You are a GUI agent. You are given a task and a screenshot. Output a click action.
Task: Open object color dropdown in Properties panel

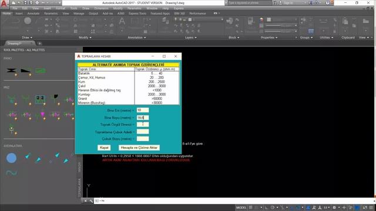click(x=282, y=19)
